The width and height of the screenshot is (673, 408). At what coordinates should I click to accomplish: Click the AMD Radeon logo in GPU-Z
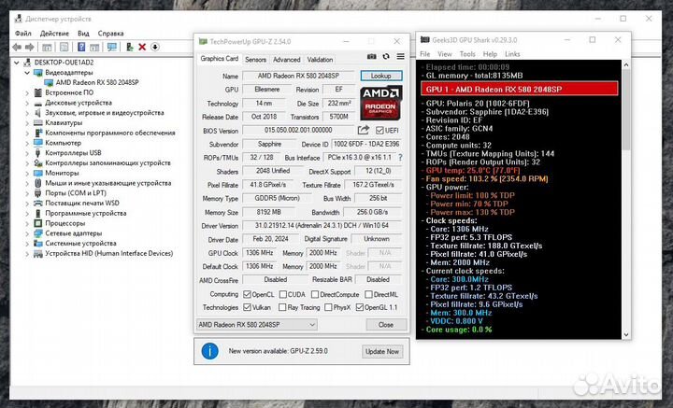click(x=380, y=103)
